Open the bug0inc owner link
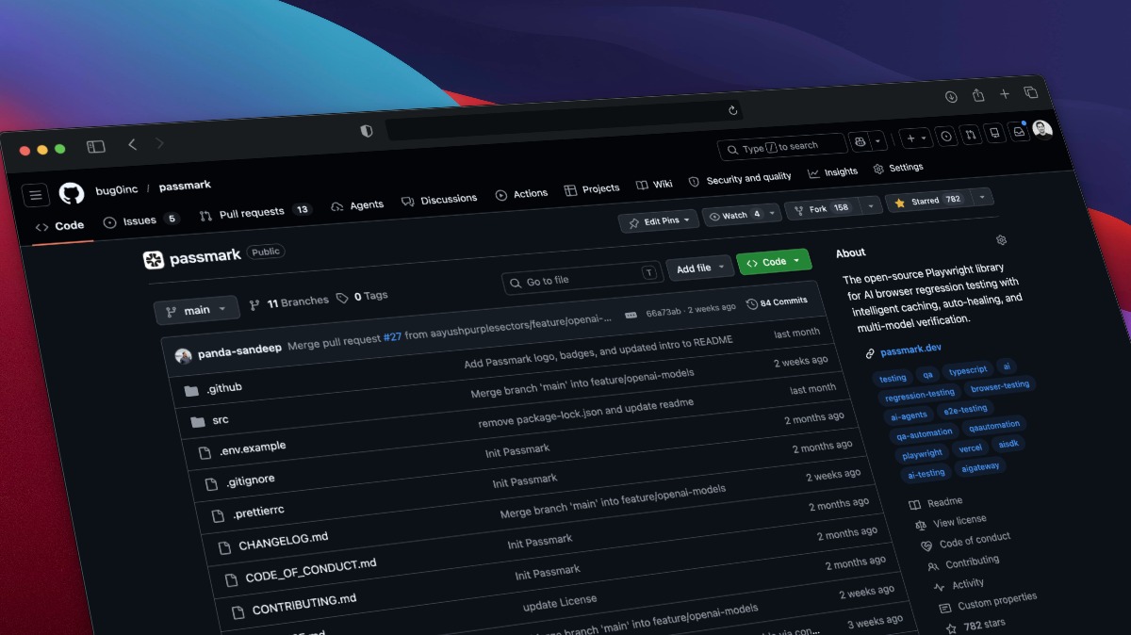The height and width of the screenshot is (635, 1131). [116, 190]
